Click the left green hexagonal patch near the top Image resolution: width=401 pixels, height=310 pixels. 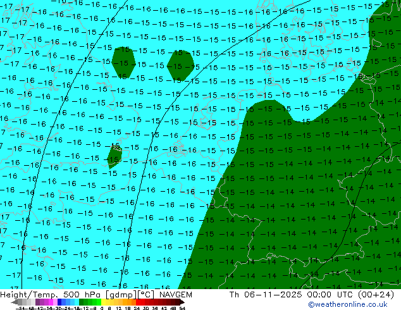pyautogui.click(x=123, y=63)
